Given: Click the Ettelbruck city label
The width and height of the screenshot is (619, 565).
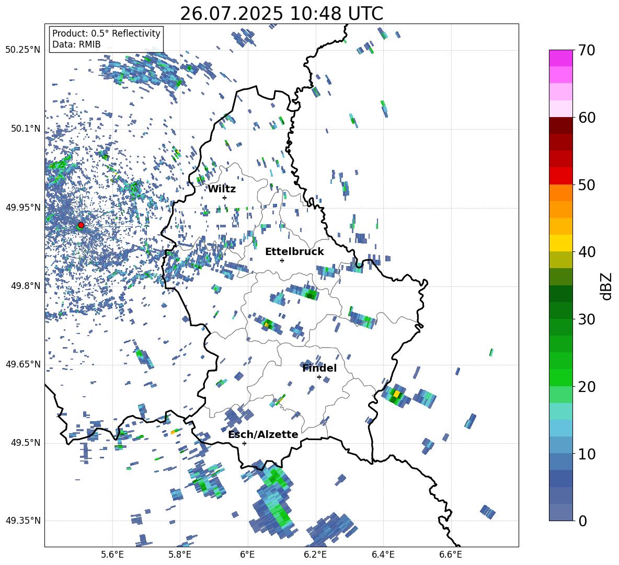Looking at the screenshot, I should tap(294, 252).
